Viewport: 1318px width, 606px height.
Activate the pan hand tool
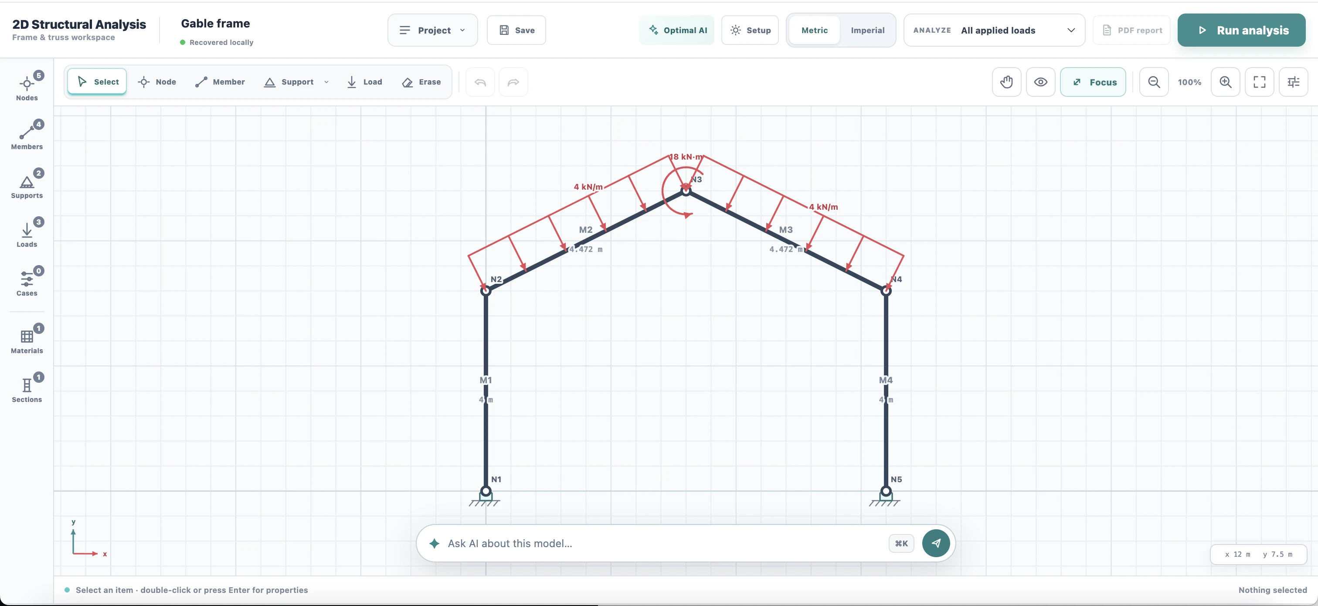click(1006, 82)
